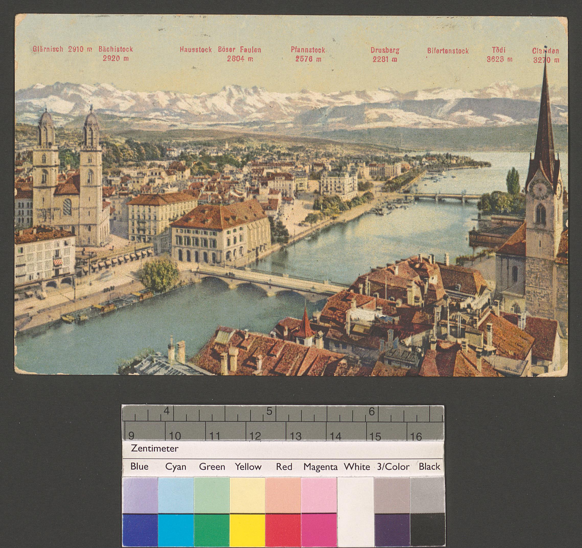The height and width of the screenshot is (548, 582).
Task: Click the 'Red' label on the color card
Action: point(284,467)
